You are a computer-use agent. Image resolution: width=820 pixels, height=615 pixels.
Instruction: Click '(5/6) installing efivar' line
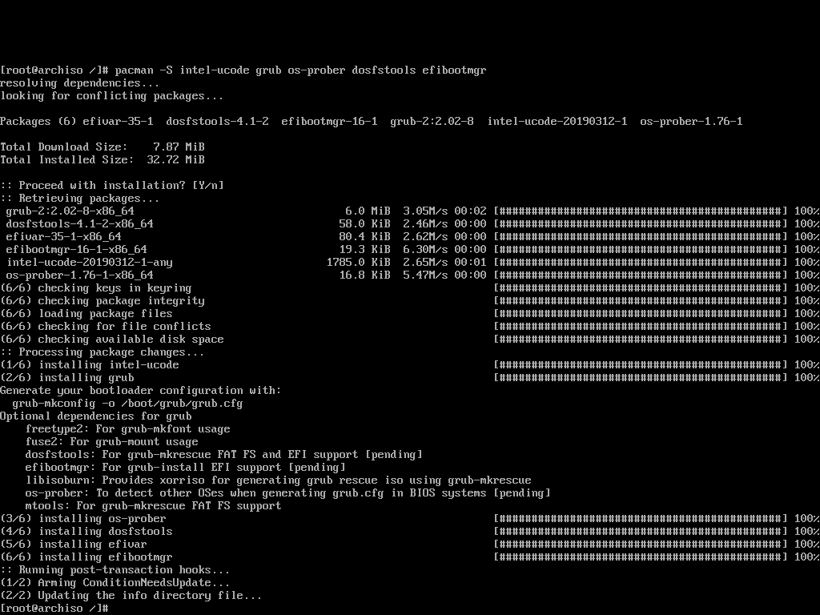(x=73, y=545)
